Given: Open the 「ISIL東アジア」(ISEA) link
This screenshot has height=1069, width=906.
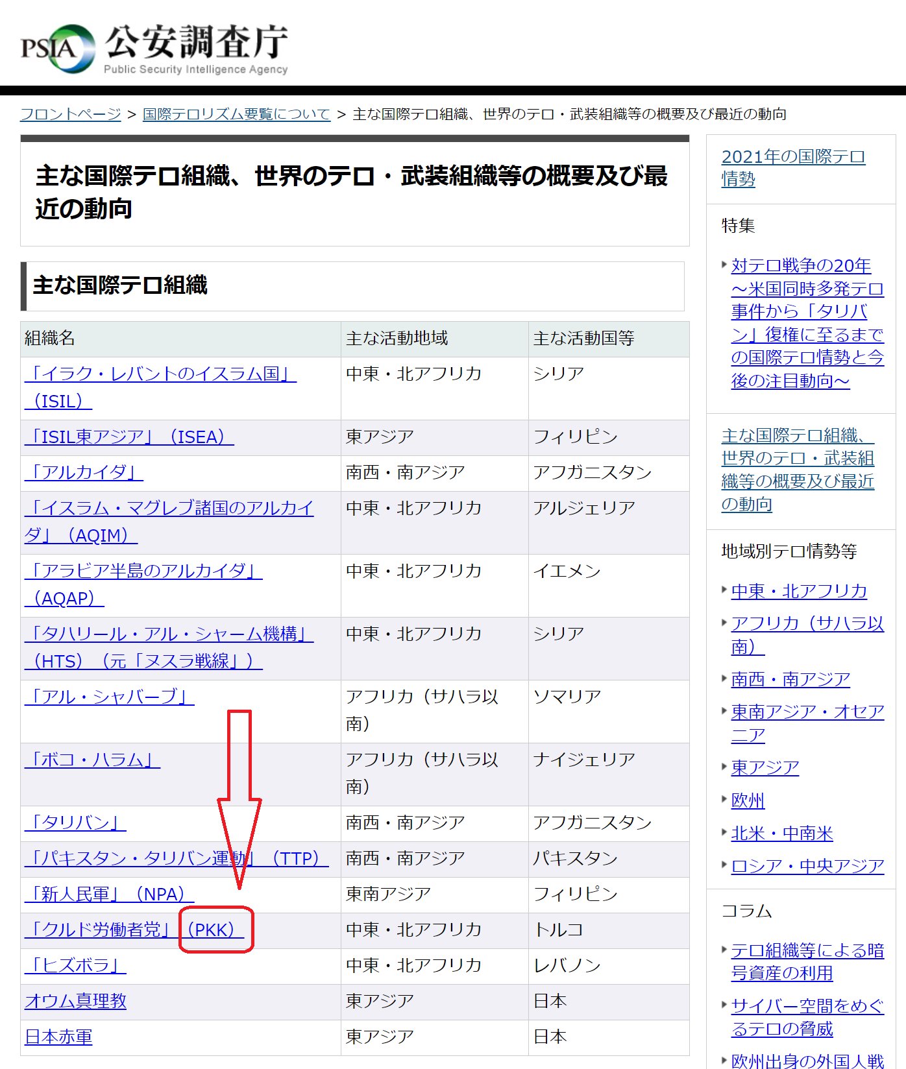Looking at the screenshot, I should (129, 437).
